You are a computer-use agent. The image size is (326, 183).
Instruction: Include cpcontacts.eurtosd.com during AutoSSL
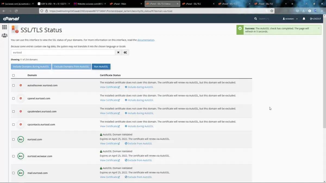click(139, 126)
